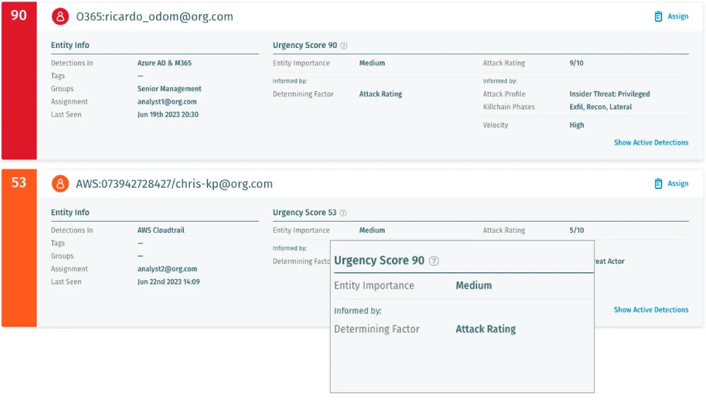Select entity AWS:073942728427/chris-kp@org.com
This screenshot has width=706, height=410.
click(174, 183)
